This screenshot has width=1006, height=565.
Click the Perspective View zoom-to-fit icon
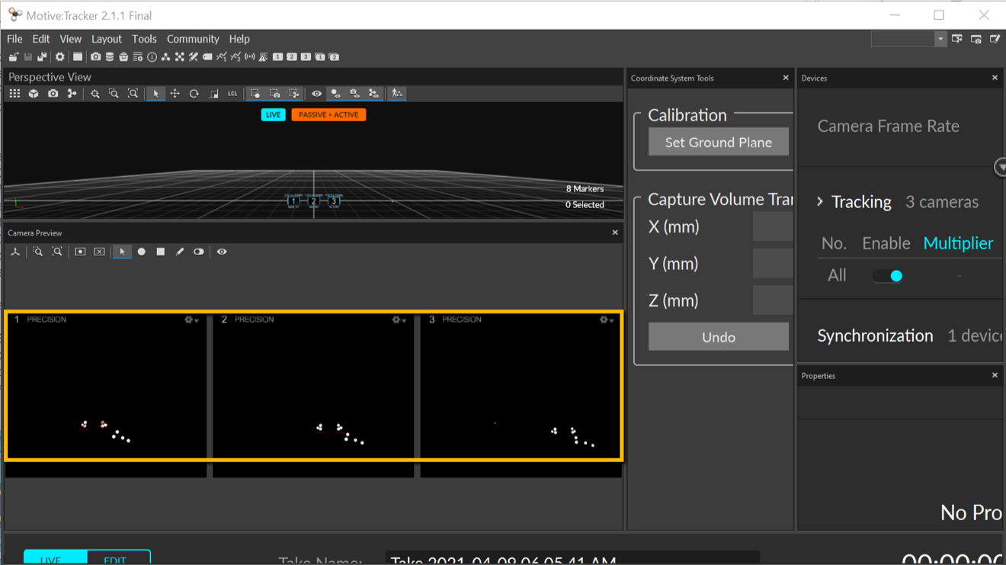133,93
